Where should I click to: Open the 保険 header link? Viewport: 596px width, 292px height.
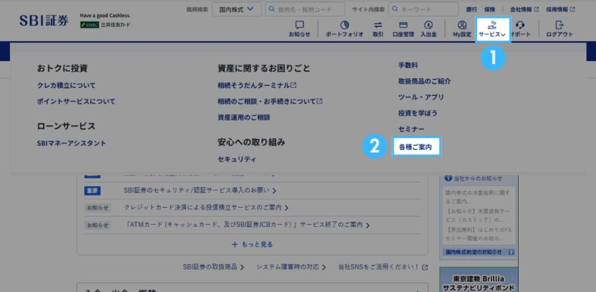pyautogui.click(x=489, y=9)
